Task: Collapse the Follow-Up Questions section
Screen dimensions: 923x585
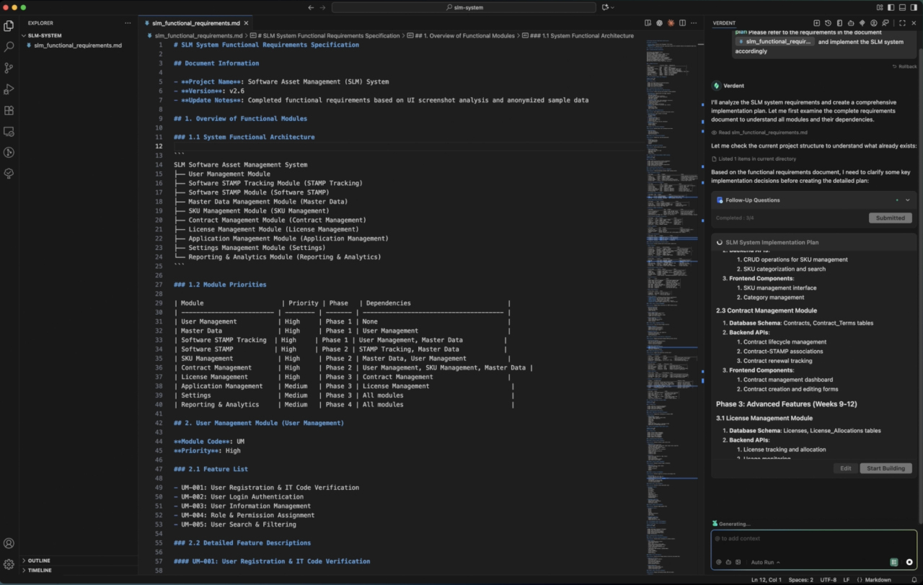Action: [907, 200]
